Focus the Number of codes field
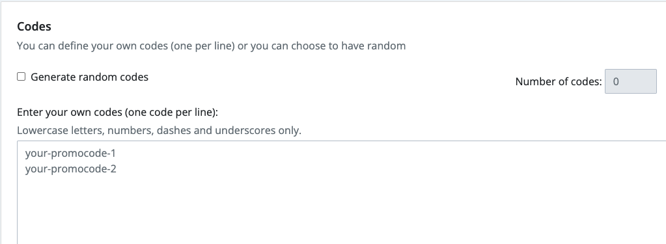The image size is (666, 244). pos(630,81)
